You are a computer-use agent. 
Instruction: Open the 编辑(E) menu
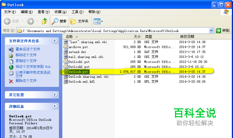click(x=27, y=12)
